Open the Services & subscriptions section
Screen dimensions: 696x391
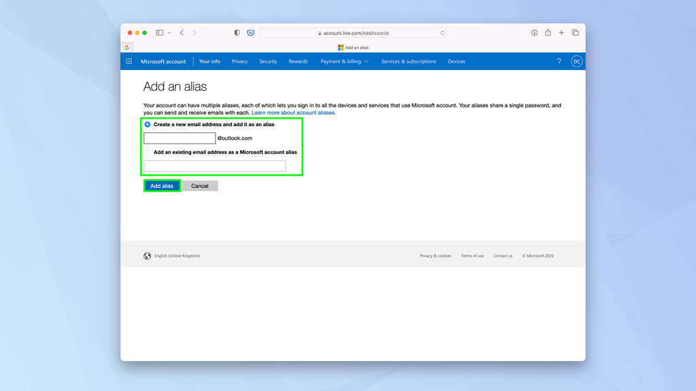coord(408,61)
